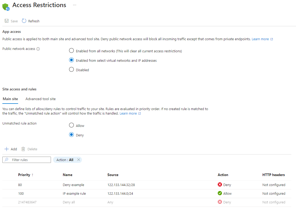This screenshot has width=296, height=211.
Task: Click priority value 80
Action: point(20,185)
